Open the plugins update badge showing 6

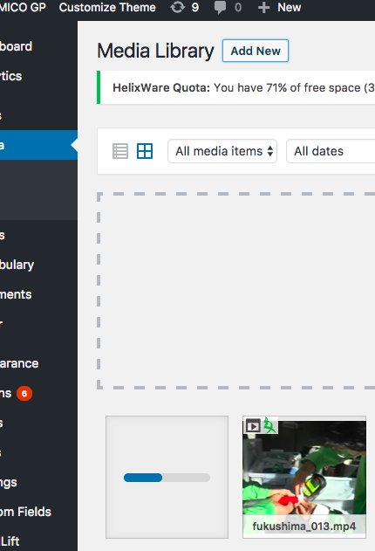[24, 393]
